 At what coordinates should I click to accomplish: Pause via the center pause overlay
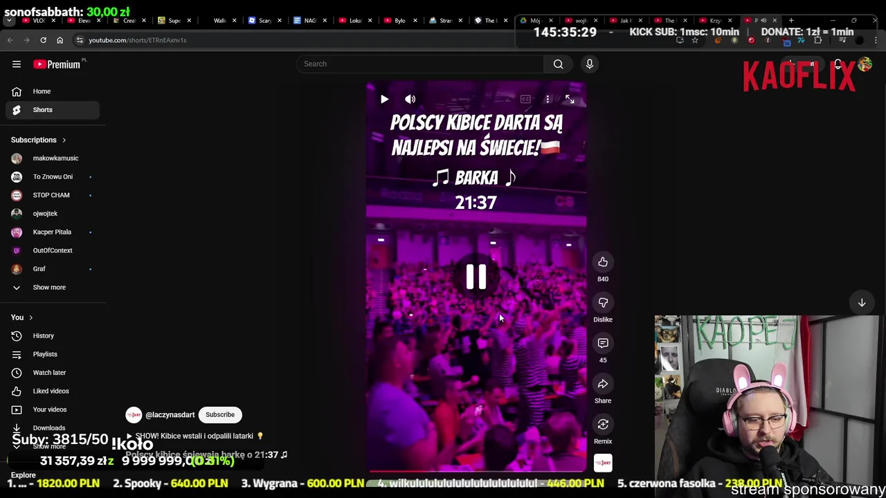[x=476, y=276]
